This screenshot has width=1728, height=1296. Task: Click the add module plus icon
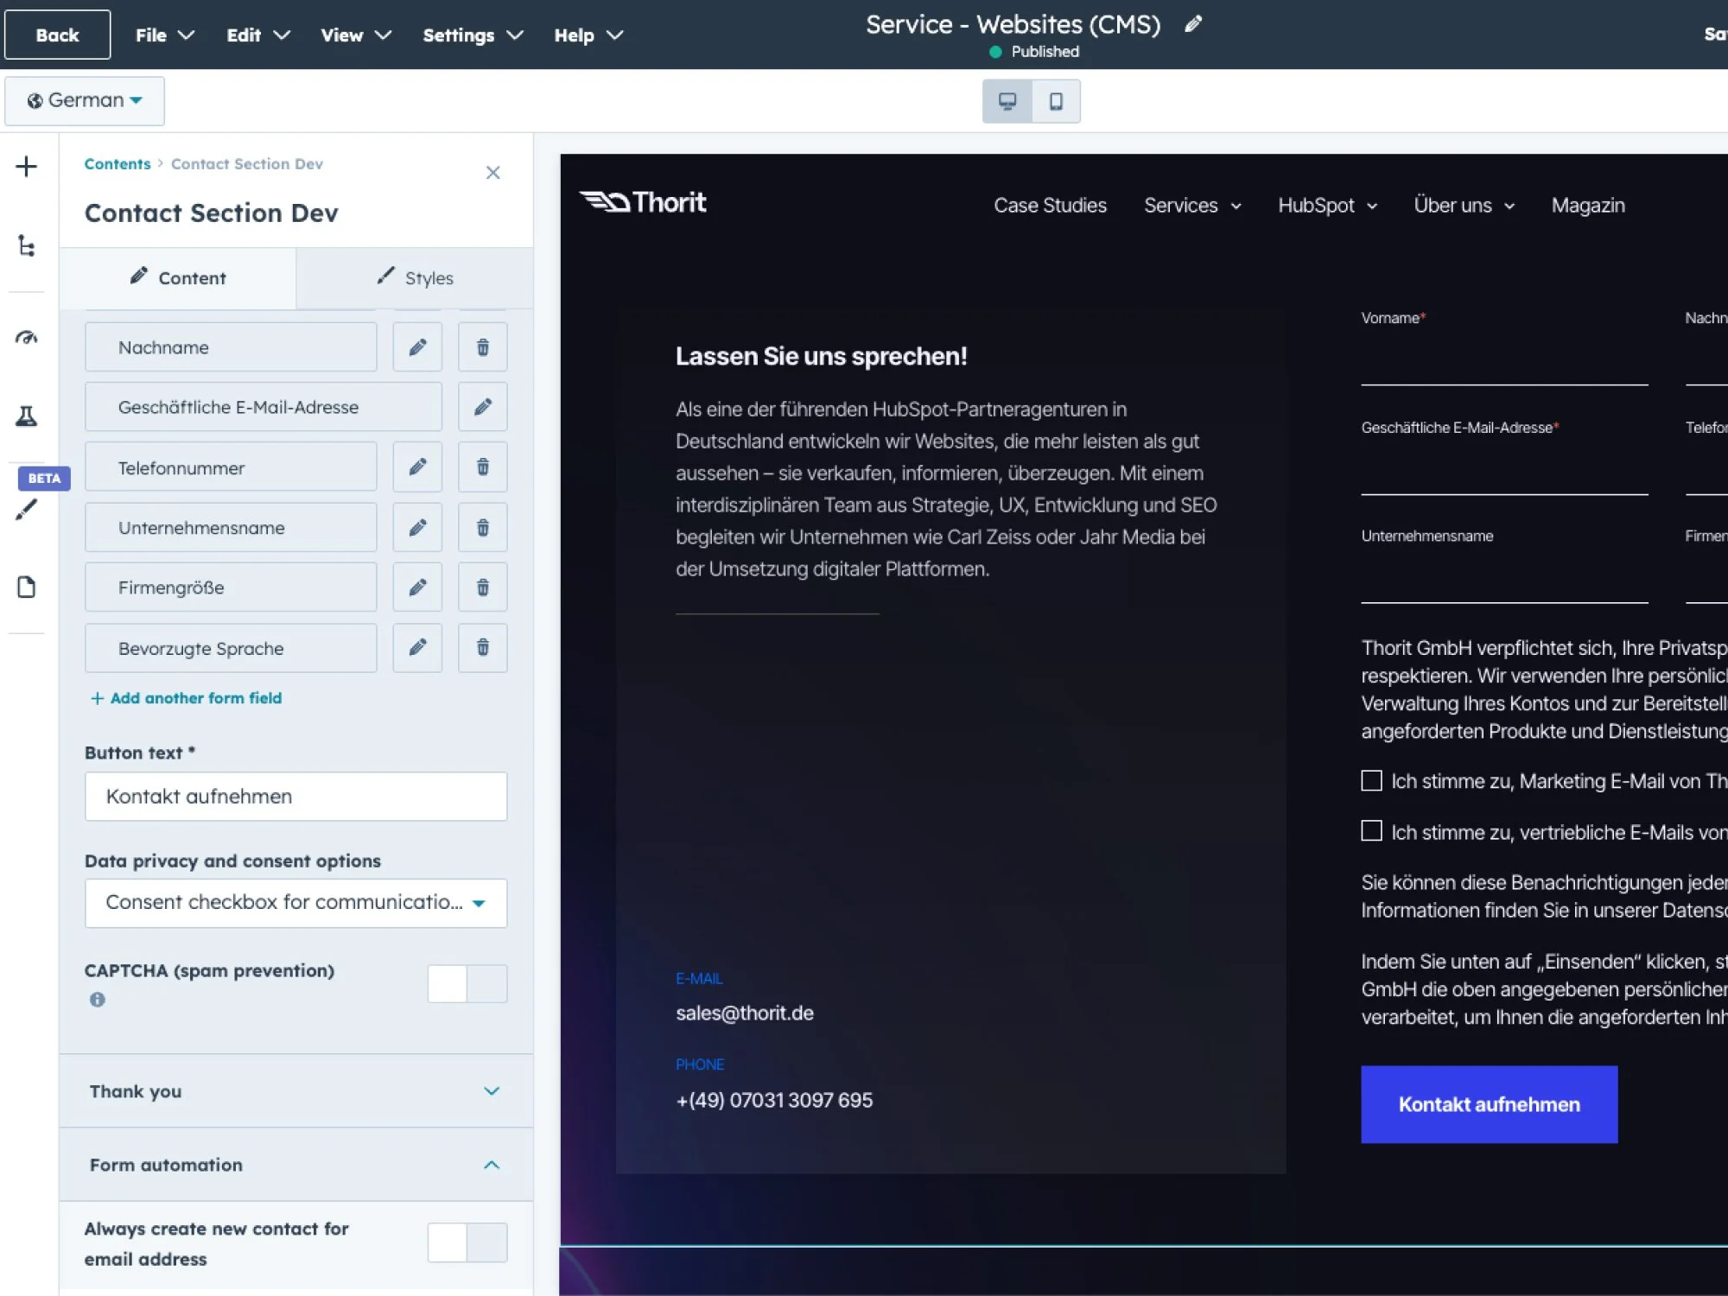26,166
